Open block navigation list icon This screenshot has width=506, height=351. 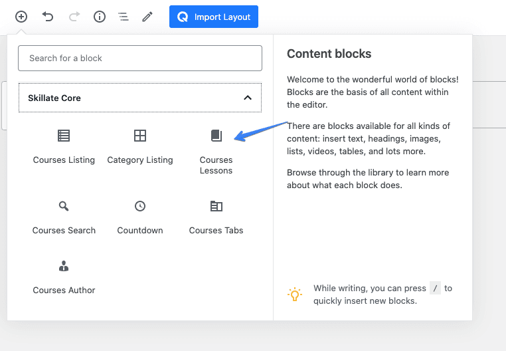point(124,17)
